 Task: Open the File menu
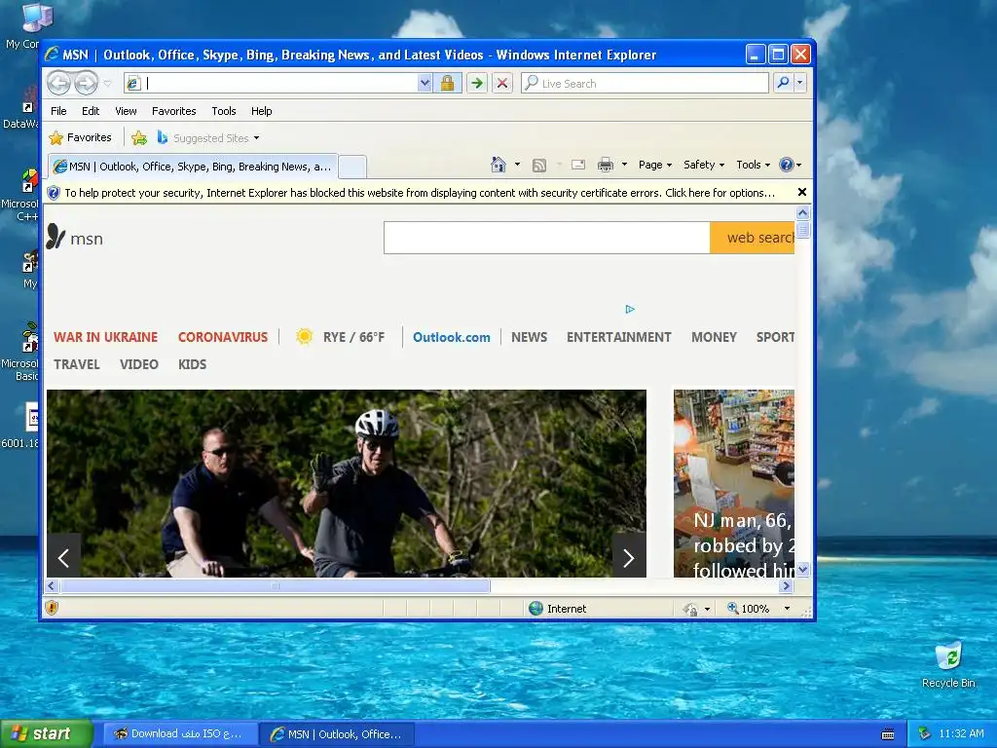point(58,111)
